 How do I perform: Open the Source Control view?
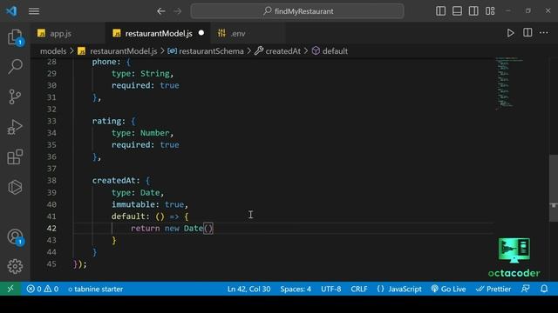(x=15, y=97)
